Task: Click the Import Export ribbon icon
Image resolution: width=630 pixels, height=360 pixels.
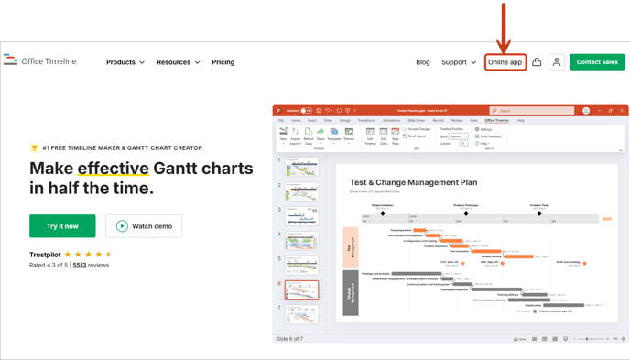Action: (x=295, y=136)
